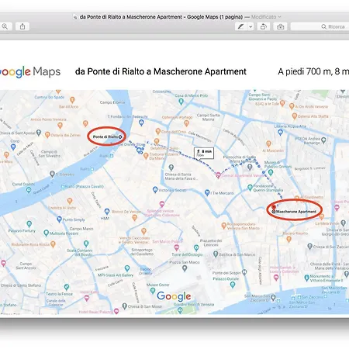Image resolution: width=349 pixels, height=349 pixels.
Task: Select the highlight pen tool
Action: click(240, 26)
